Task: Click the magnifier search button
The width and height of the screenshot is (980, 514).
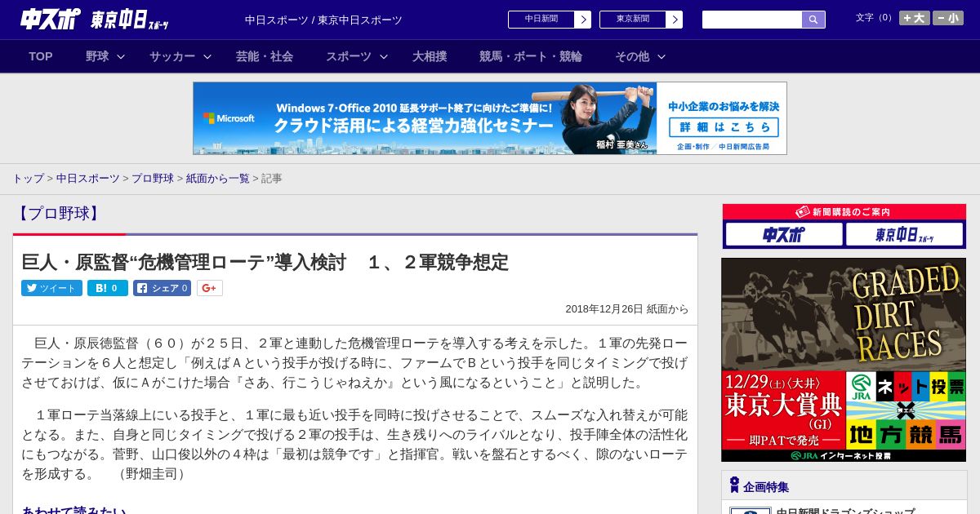Action: (x=813, y=20)
